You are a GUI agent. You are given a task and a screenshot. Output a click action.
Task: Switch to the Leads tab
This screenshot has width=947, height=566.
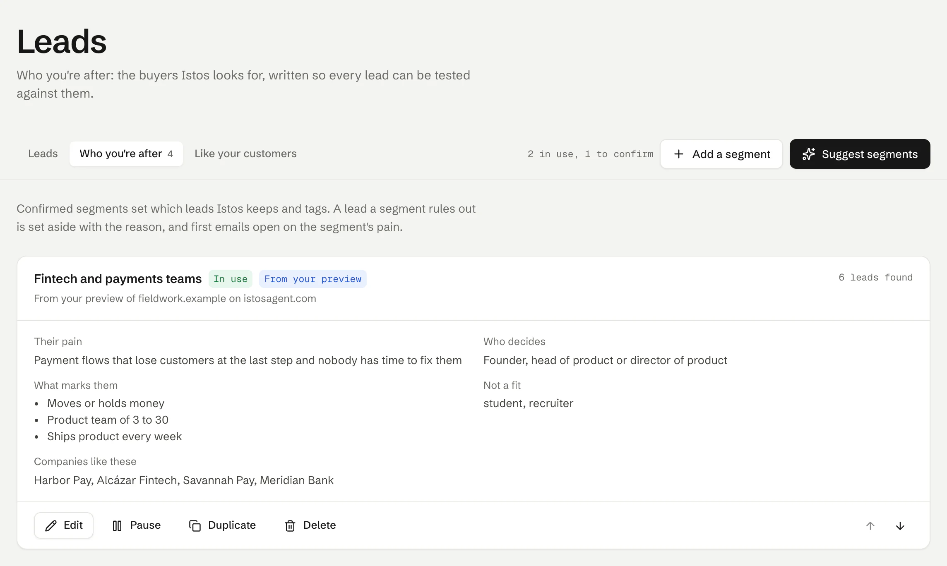click(x=43, y=153)
